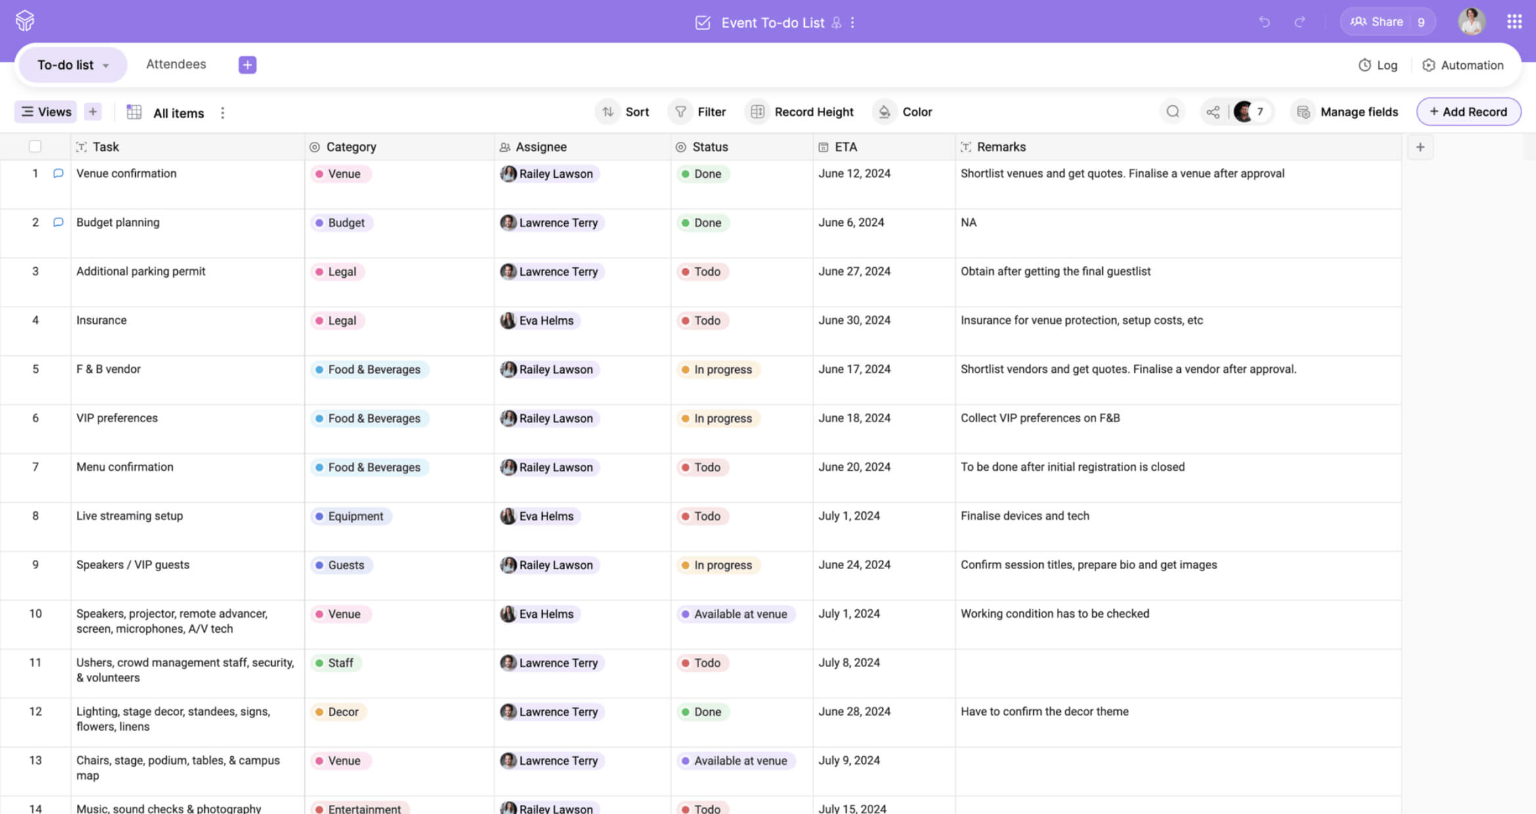Viewport: 1536px width, 814px height.
Task: Open Event To-do List title options dots
Action: pos(853,22)
